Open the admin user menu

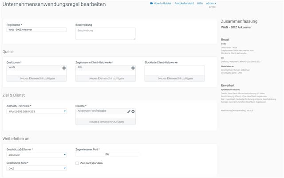(211, 3)
